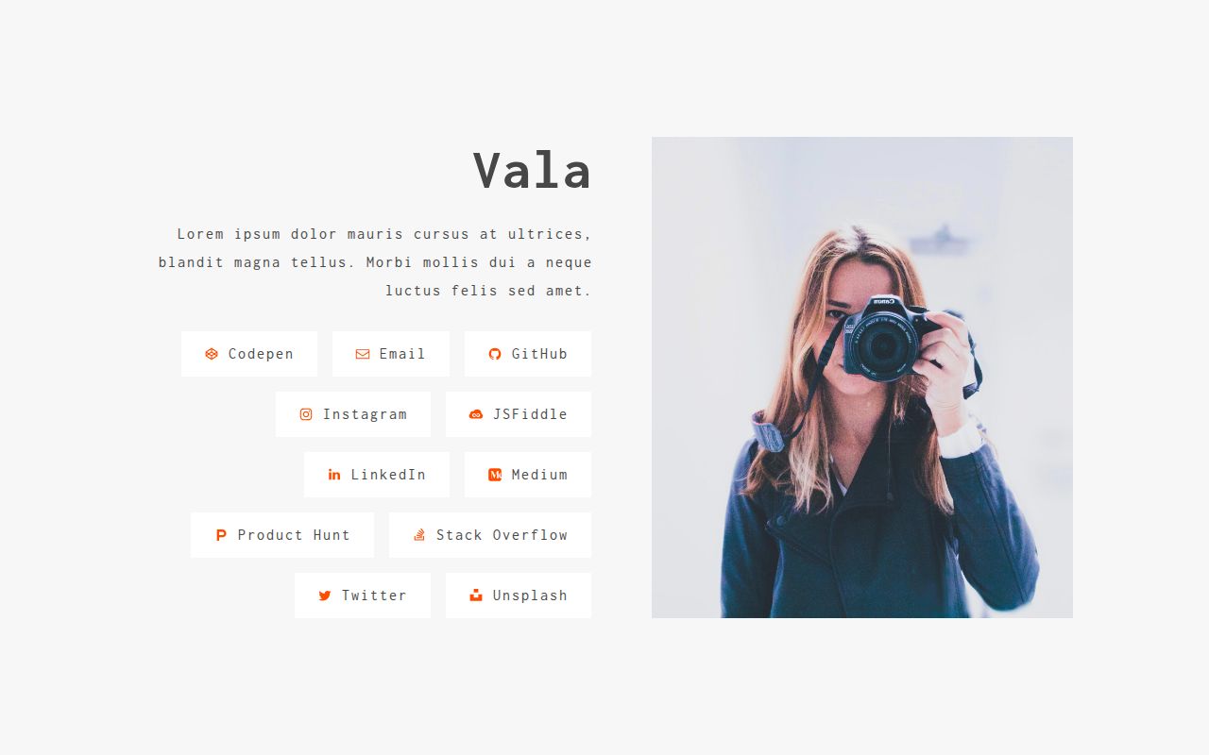Open the LinkedIn text label
This screenshot has height=755, width=1209.
tap(388, 475)
